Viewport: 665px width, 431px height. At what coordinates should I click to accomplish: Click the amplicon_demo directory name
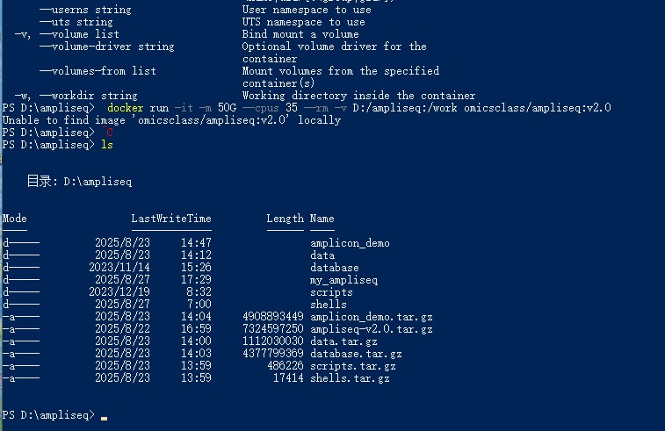[x=350, y=243]
